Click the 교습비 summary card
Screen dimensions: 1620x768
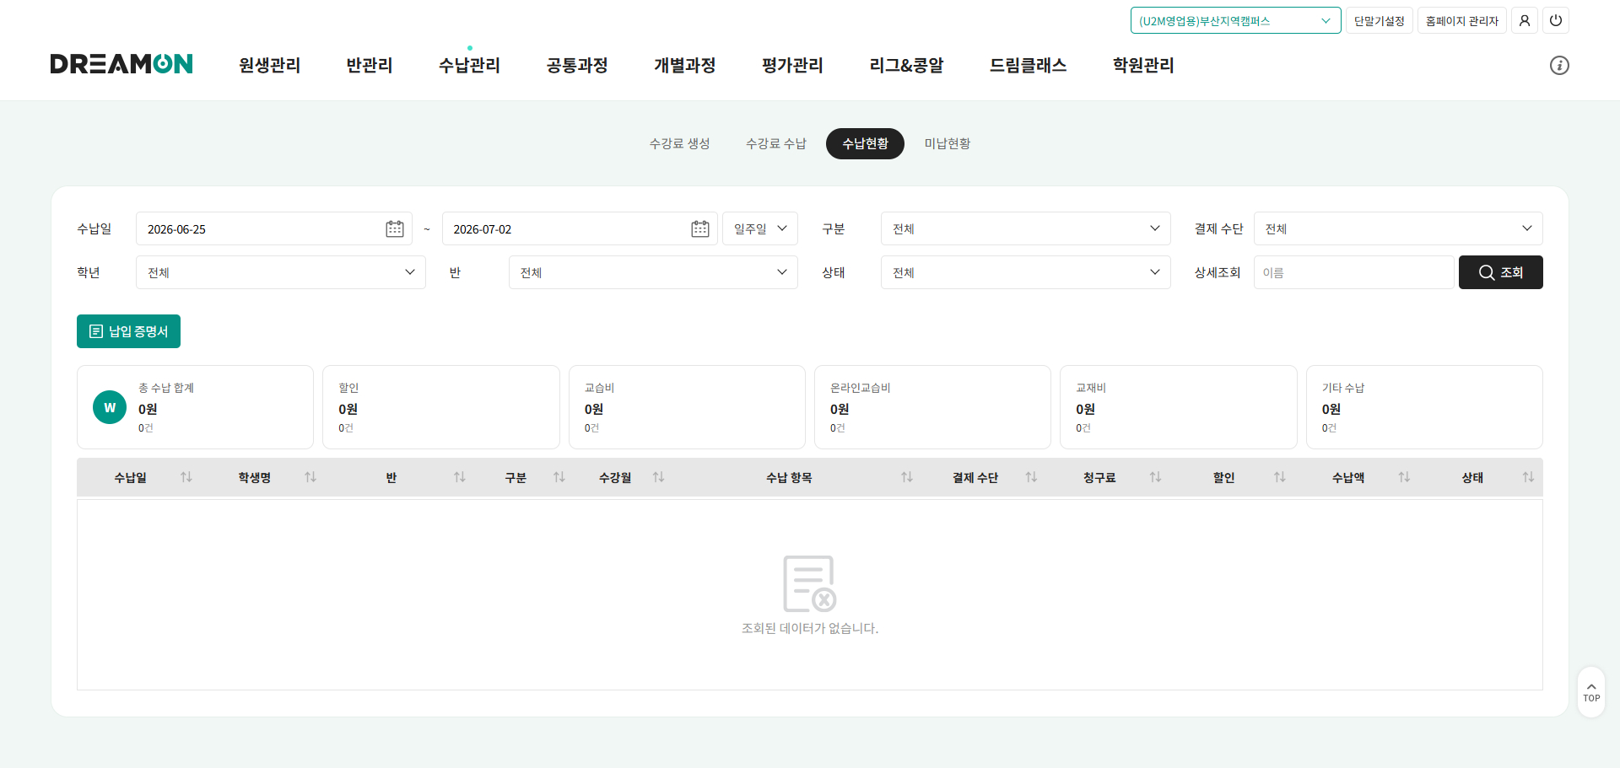tap(687, 407)
